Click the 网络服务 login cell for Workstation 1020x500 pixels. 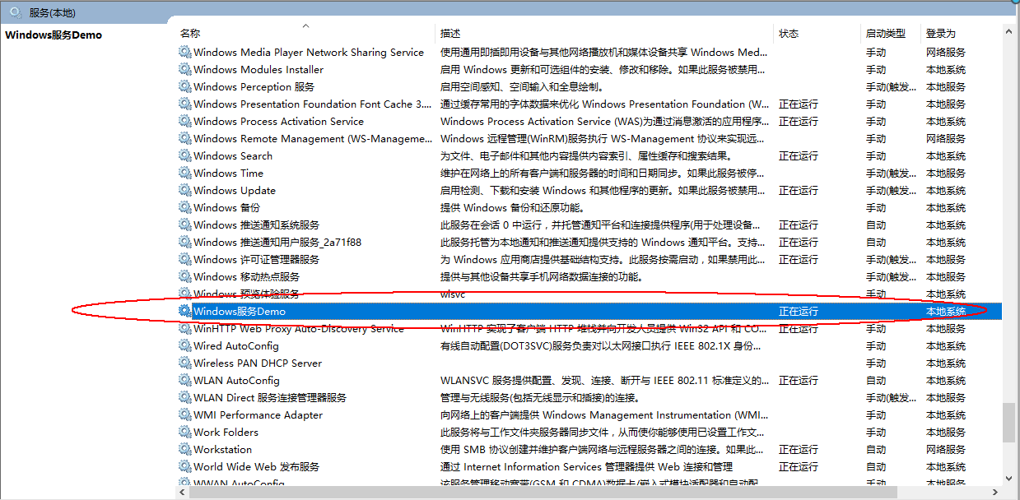(946, 449)
